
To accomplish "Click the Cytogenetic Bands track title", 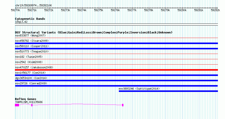I will click(30, 19).
